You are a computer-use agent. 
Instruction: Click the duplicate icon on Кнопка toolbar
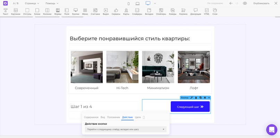point(200,98)
